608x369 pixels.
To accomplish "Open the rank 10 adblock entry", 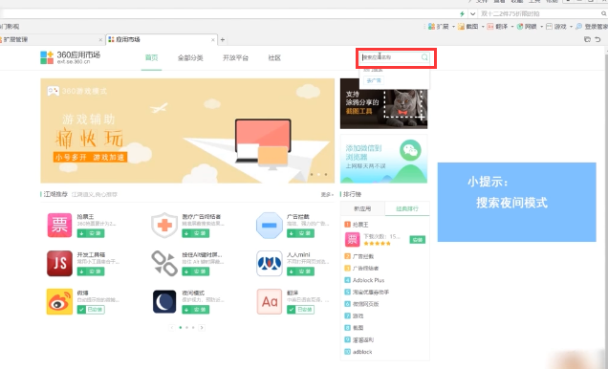I will click(x=362, y=352).
